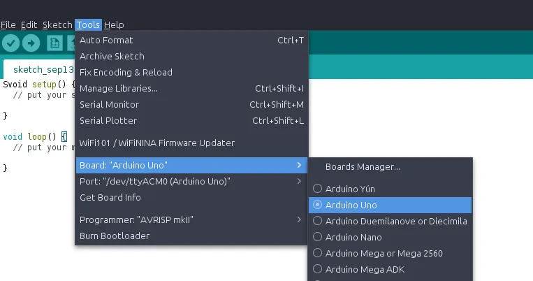Expand the Port submenu arrow

(299, 182)
